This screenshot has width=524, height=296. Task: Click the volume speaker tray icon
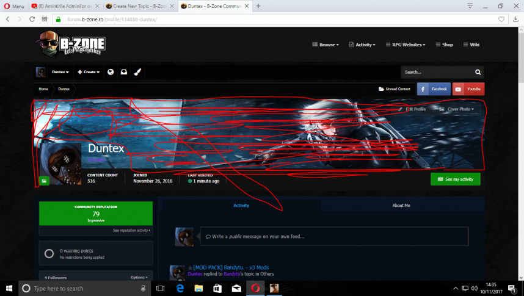tap(474, 288)
